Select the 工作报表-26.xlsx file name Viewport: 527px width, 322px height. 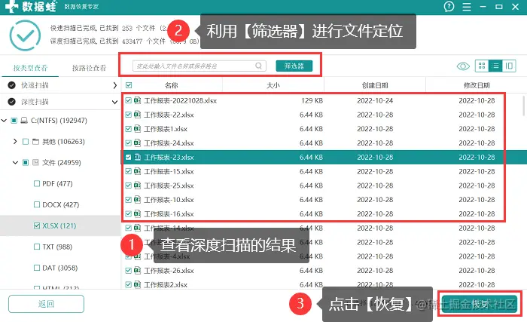click(x=169, y=270)
